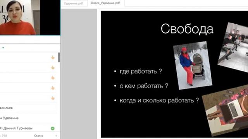Select participant 'Даниил Турнаевы' row
Image resolution: width=248 pixels, height=139 pixels.
click(x=28, y=128)
